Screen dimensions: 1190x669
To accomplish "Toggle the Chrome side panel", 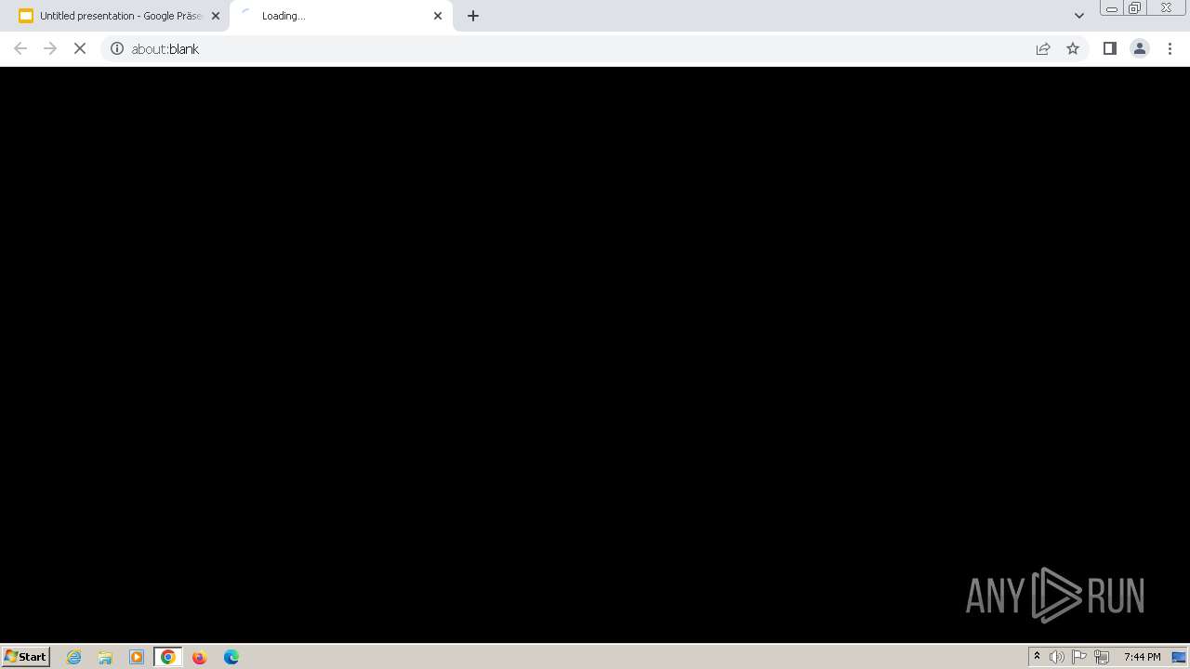I will pyautogui.click(x=1109, y=48).
